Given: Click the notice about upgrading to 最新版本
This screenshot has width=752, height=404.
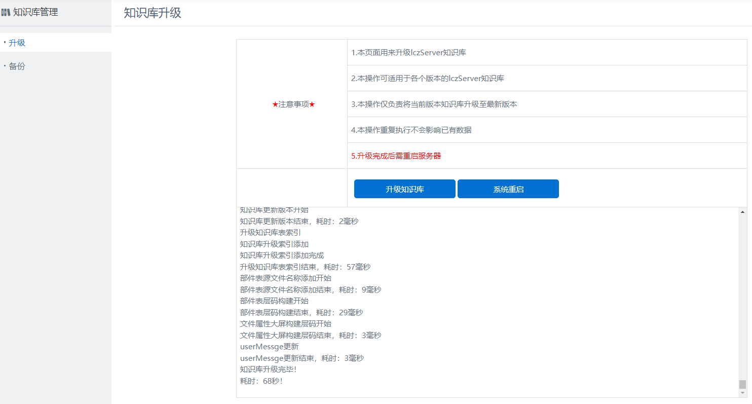Looking at the screenshot, I should click(x=434, y=104).
